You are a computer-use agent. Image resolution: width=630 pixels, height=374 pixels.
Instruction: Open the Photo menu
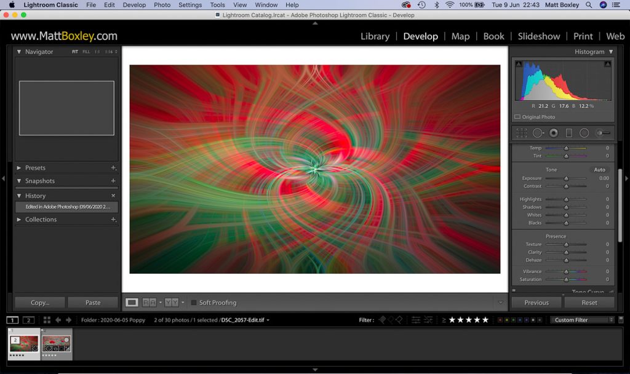[162, 5]
